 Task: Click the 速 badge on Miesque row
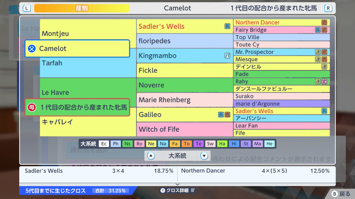point(318,59)
